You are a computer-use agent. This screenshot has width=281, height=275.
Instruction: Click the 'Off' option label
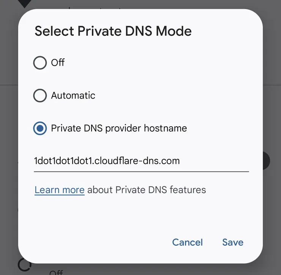pos(58,63)
